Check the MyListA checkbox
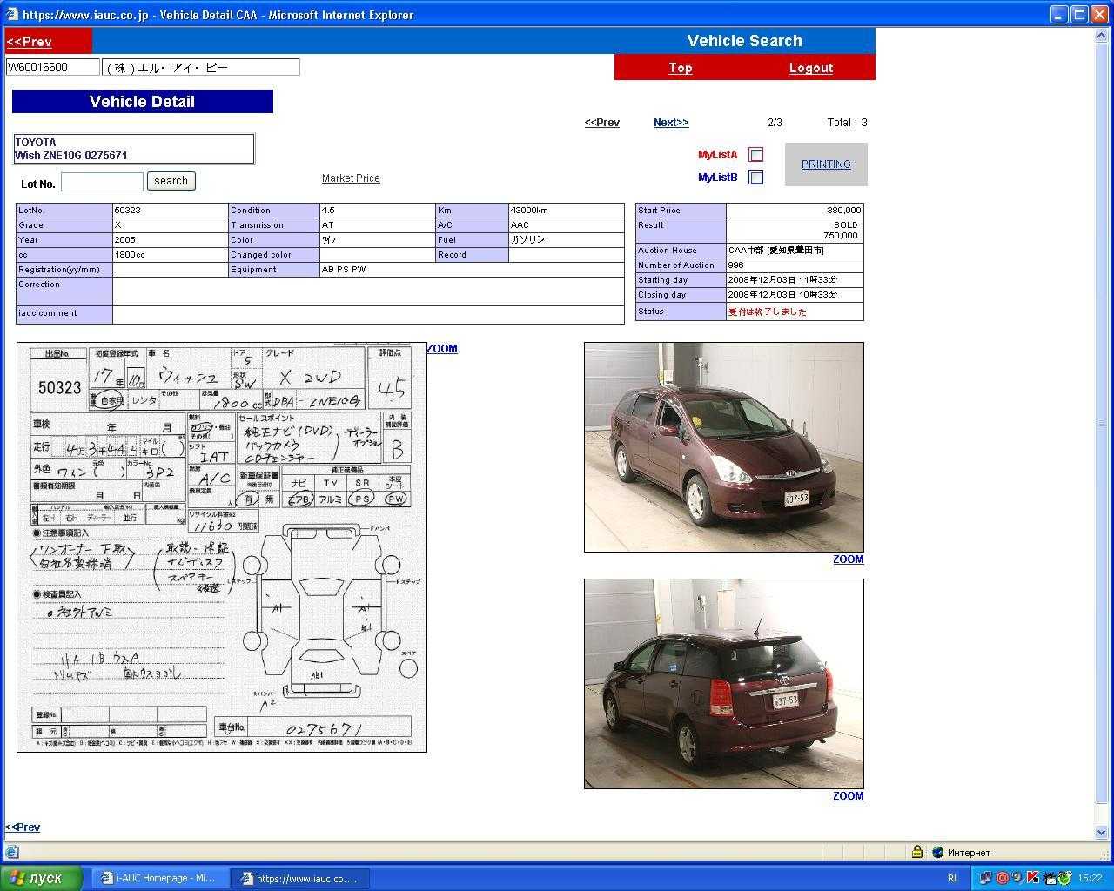The width and height of the screenshot is (1114, 891). [x=756, y=155]
